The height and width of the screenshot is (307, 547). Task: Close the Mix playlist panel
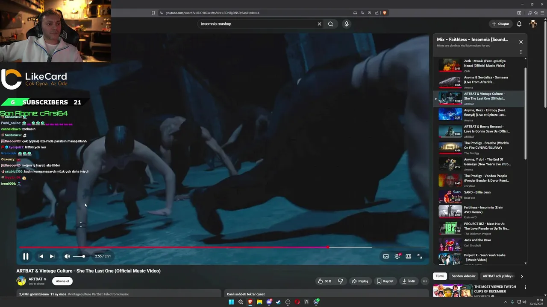tap(521, 42)
